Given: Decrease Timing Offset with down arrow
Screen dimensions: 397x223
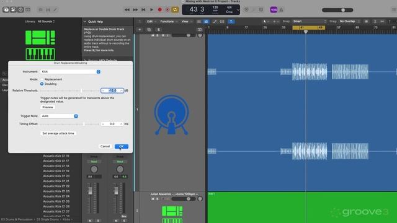Looking at the screenshot, I should 103,124.
